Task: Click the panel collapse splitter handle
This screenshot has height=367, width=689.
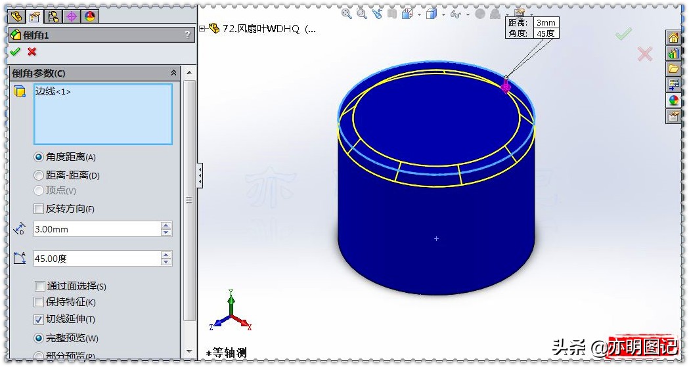Action: click(200, 175)
